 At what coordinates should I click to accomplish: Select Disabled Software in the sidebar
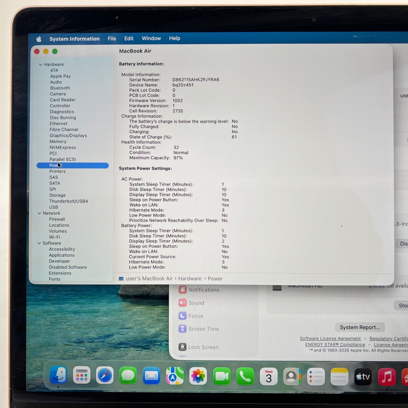(68, 267)
